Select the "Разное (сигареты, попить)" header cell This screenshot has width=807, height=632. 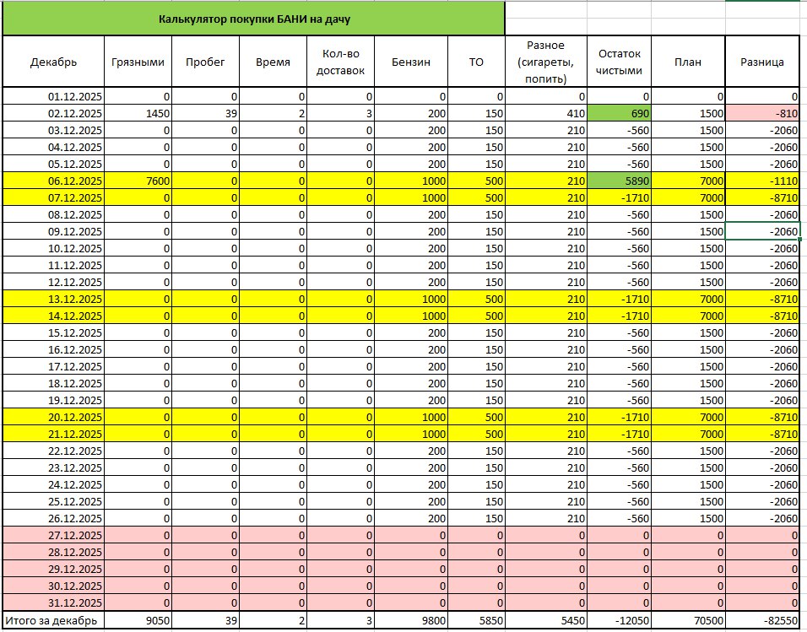pos(542,62)
